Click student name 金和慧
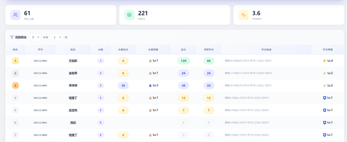 [73, 73]
